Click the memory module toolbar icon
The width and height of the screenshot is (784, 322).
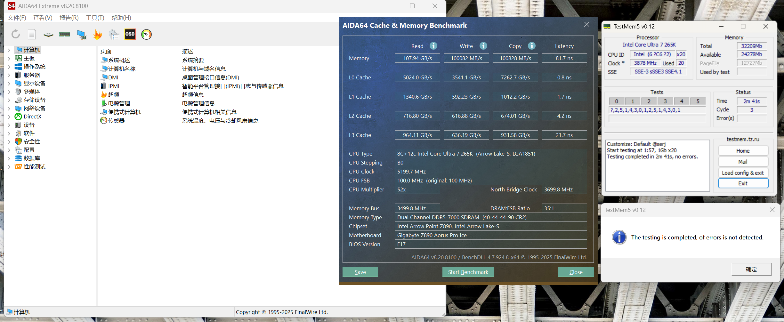(x=65, y=34)
